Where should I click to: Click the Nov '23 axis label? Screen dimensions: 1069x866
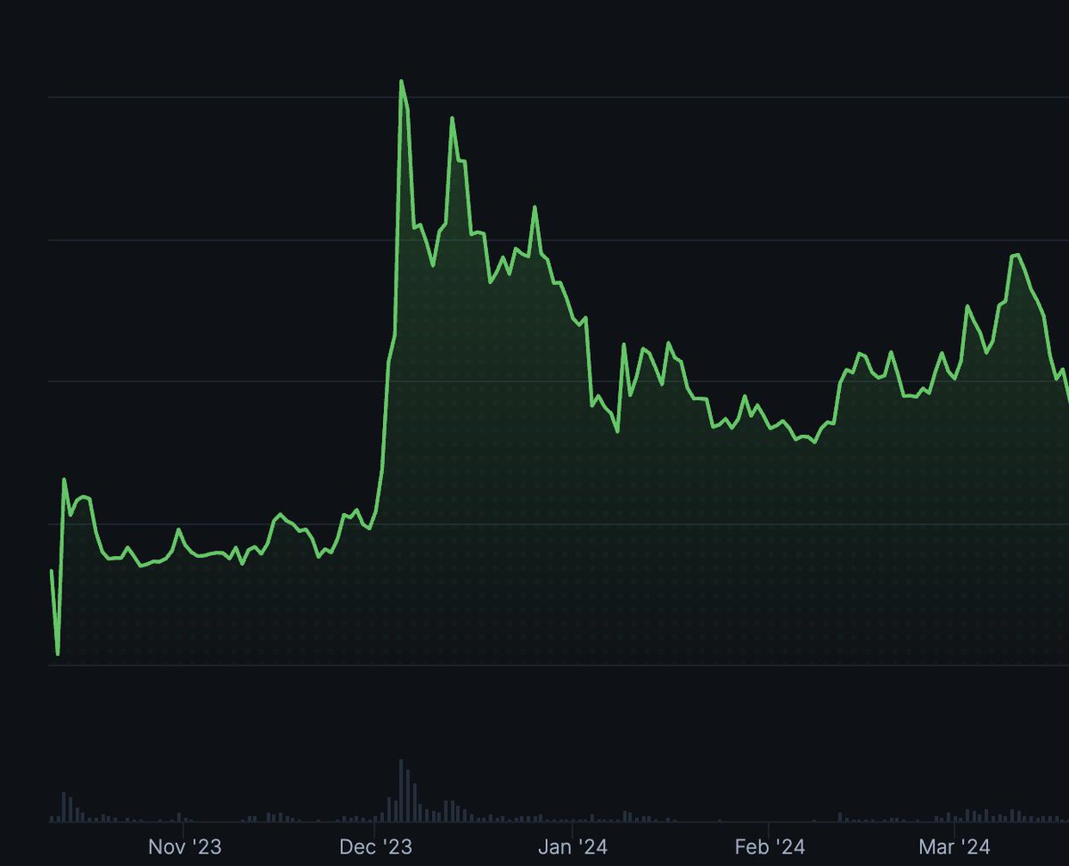[184, 847]
